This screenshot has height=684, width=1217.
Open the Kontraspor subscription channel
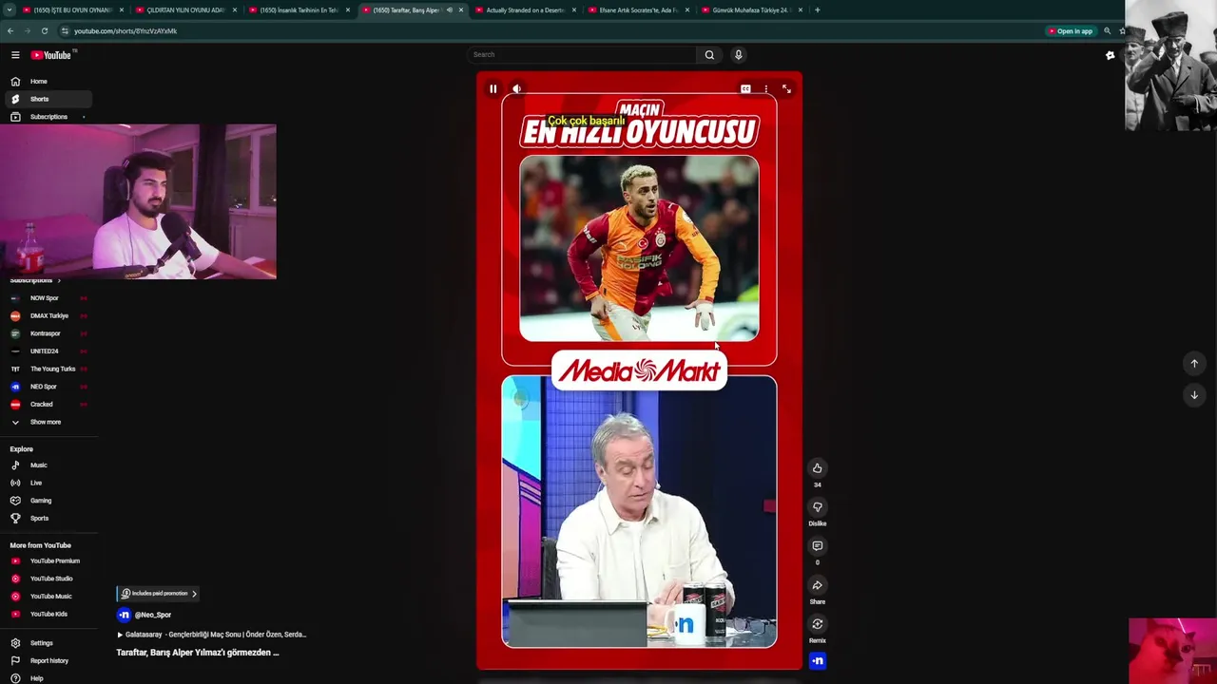click(47, 333)
